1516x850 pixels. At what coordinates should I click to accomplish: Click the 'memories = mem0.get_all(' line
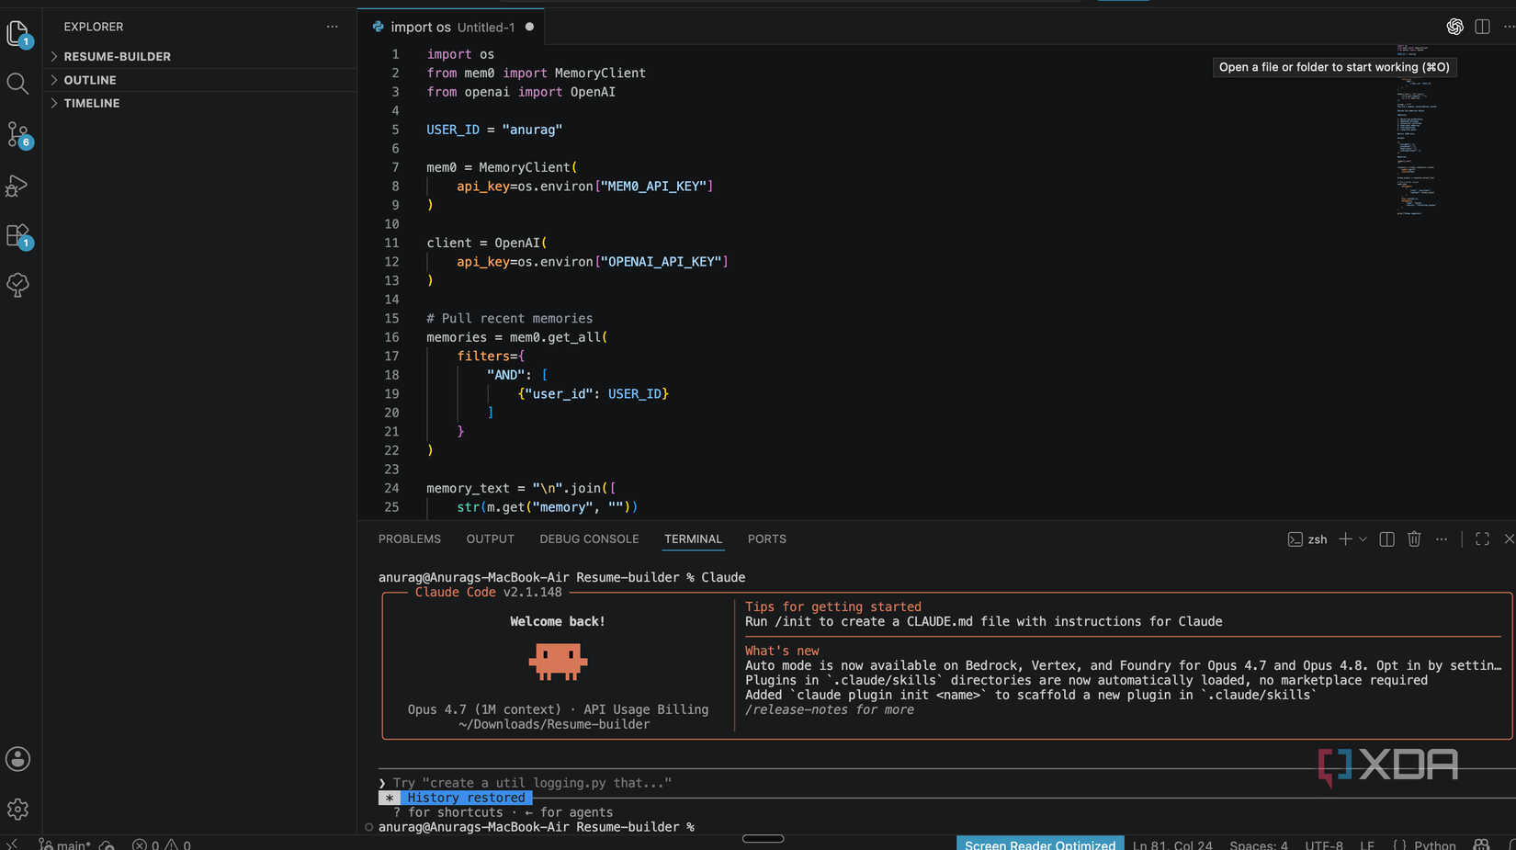point(516,337)
